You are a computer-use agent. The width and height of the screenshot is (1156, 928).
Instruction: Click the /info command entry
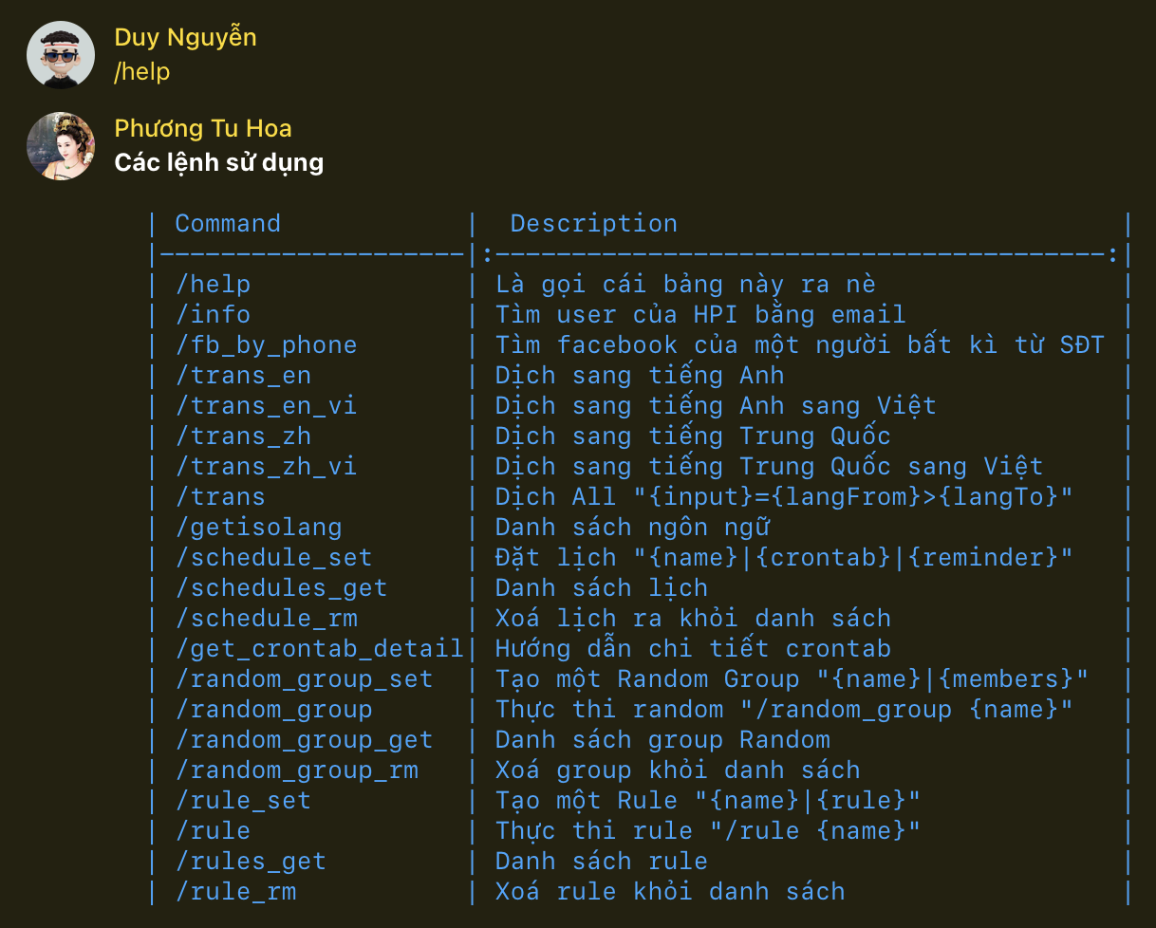(213, 314)
